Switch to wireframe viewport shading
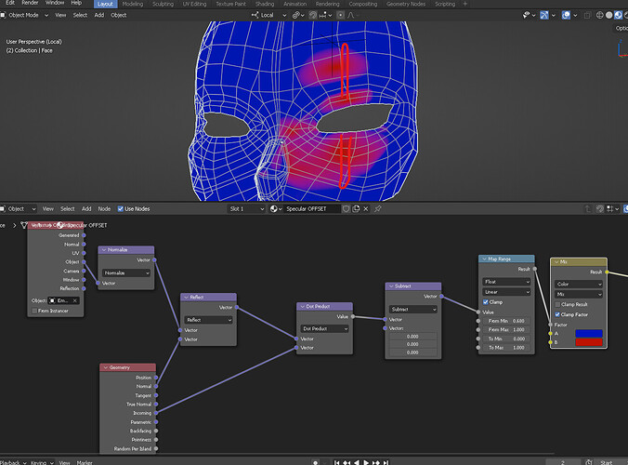This screenshot has height=465, width=628. point(599,15)
